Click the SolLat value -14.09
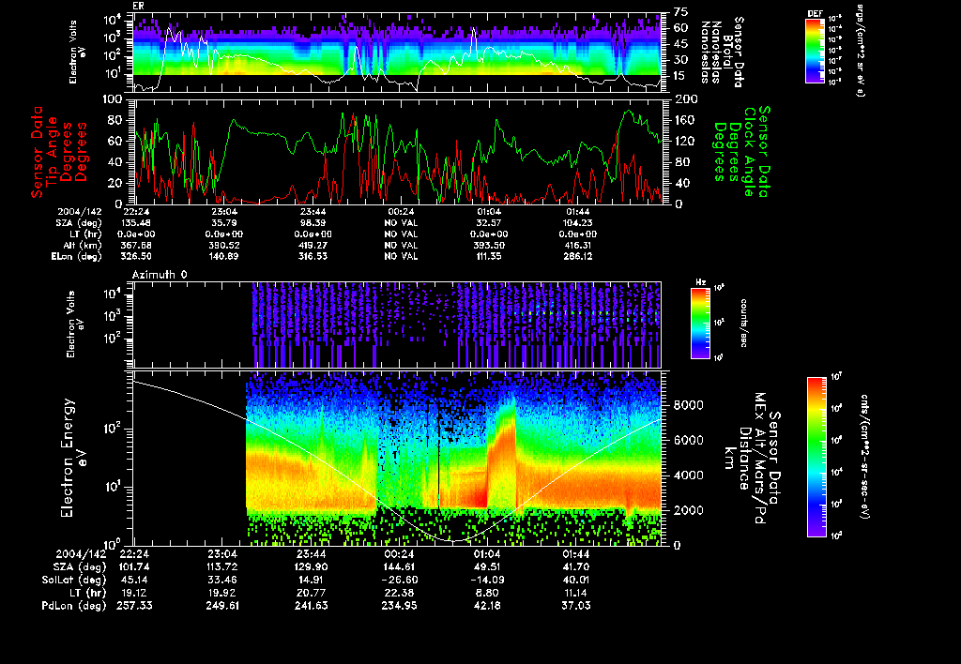 click(x=488, y=581)
